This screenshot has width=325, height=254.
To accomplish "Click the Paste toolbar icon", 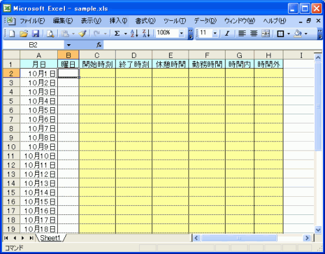I will tap(65, 34).
